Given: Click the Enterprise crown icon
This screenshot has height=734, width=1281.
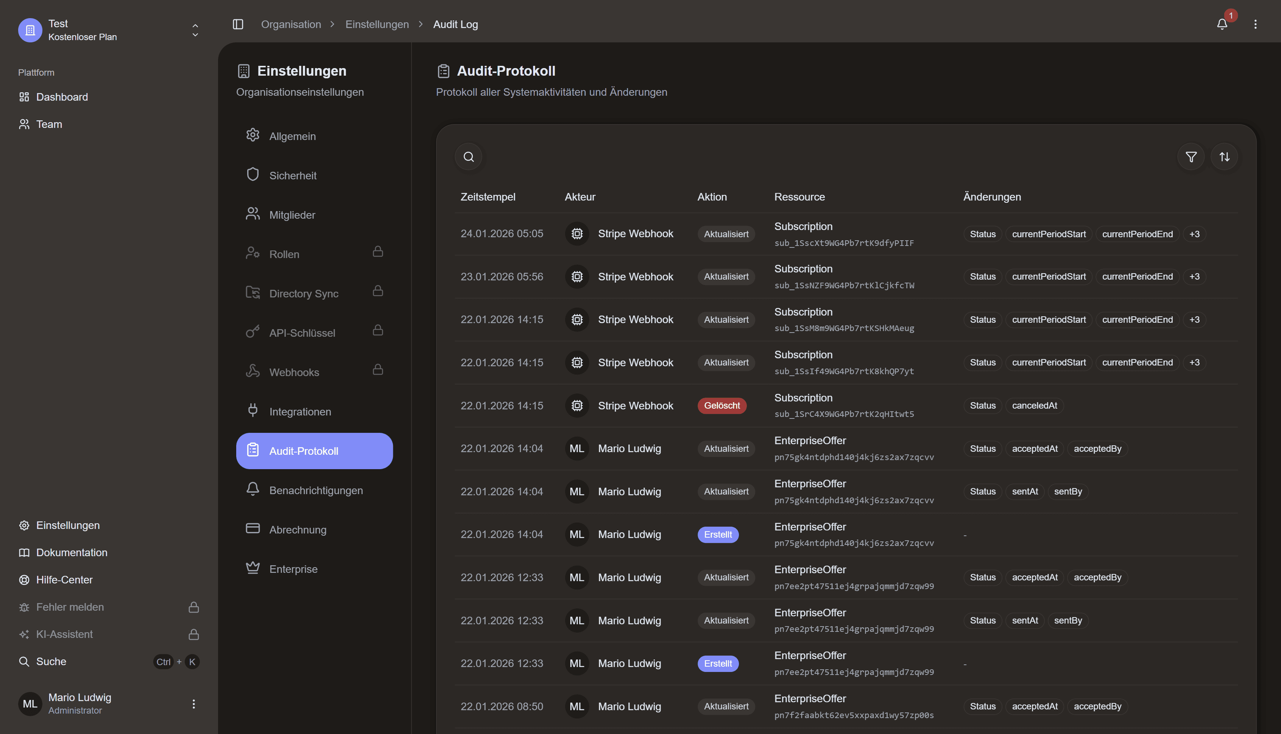Looking at the screenshot, I should pyautogui.click(x=252, y=568).
